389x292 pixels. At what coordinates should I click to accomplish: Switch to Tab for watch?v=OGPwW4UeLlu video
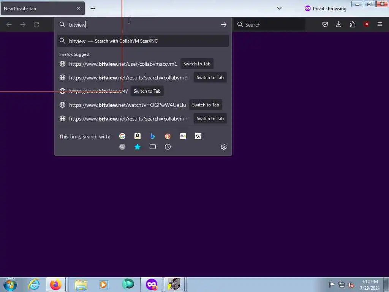pos(206,105)
